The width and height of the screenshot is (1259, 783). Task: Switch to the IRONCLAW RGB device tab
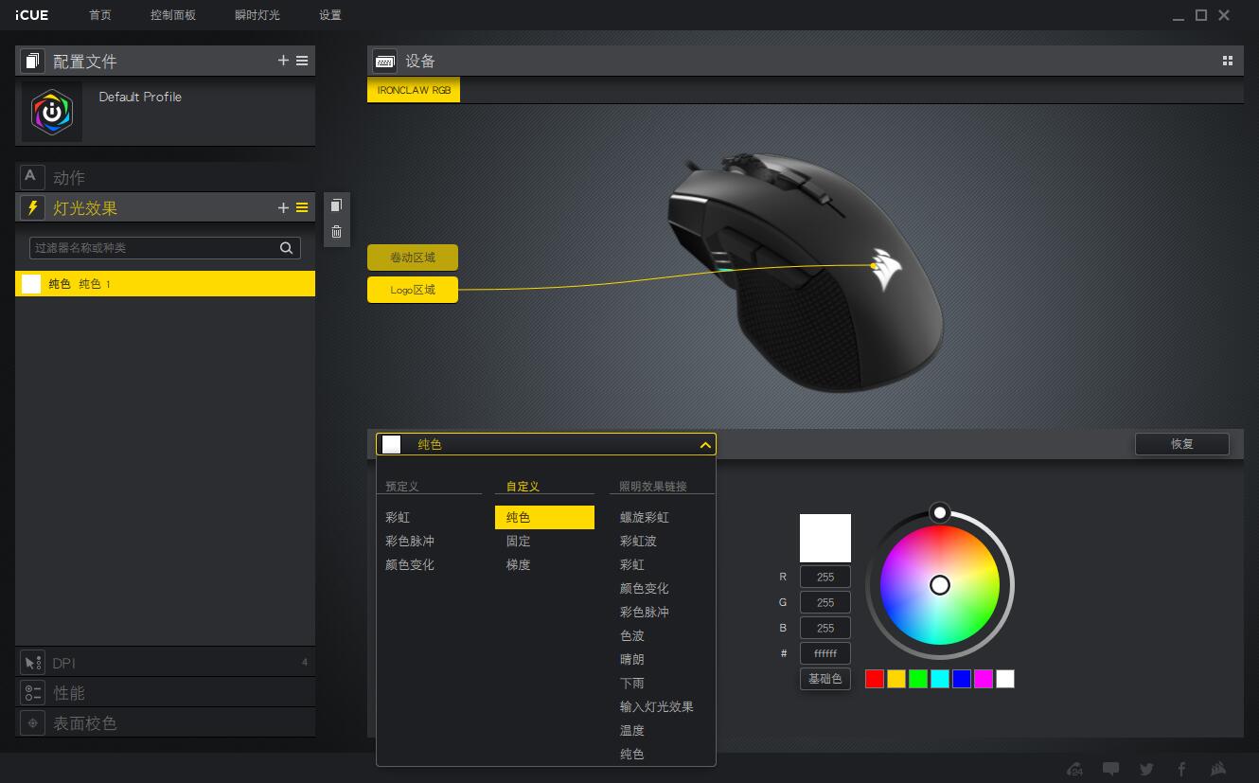414,90
